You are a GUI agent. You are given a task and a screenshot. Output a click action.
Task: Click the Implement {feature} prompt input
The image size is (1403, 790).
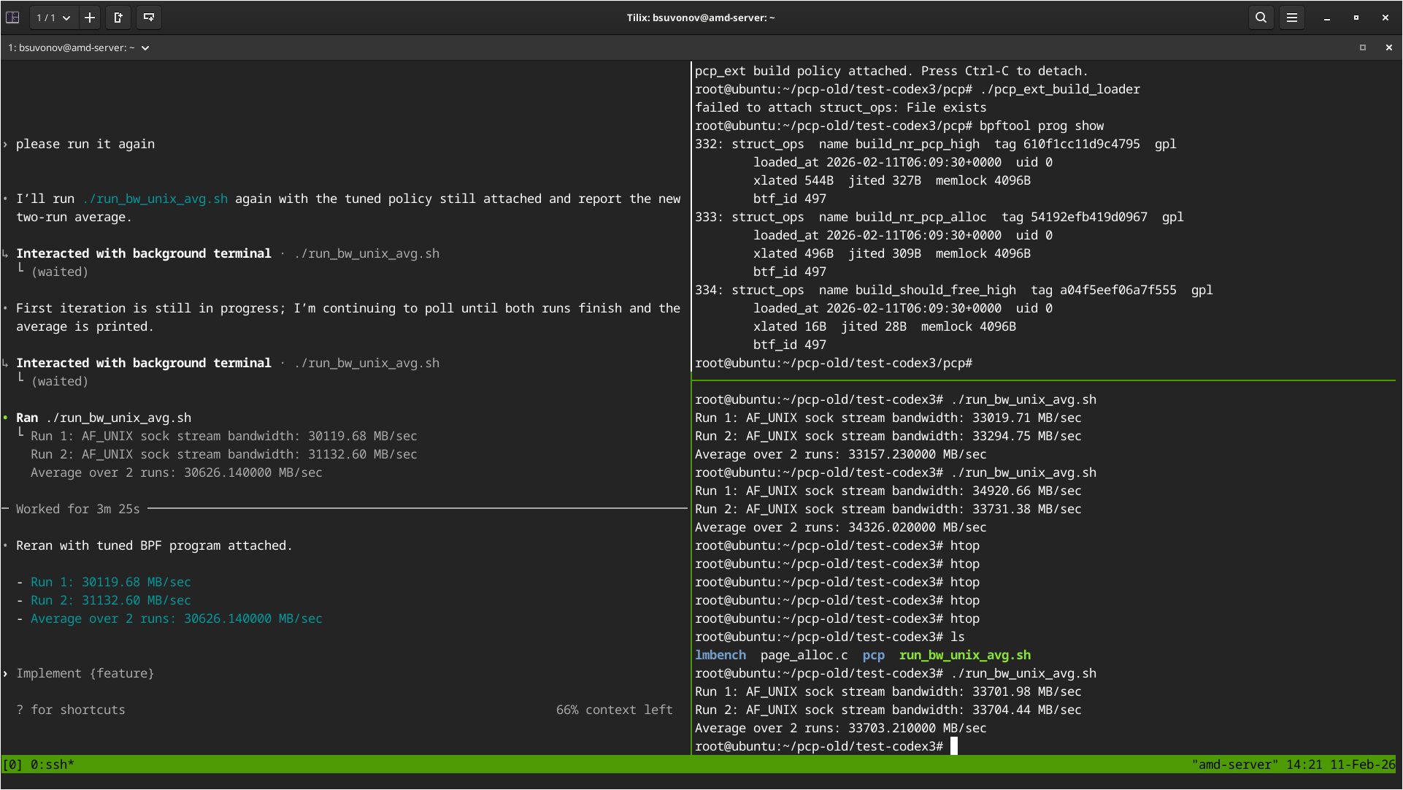[x=85, y=673]
